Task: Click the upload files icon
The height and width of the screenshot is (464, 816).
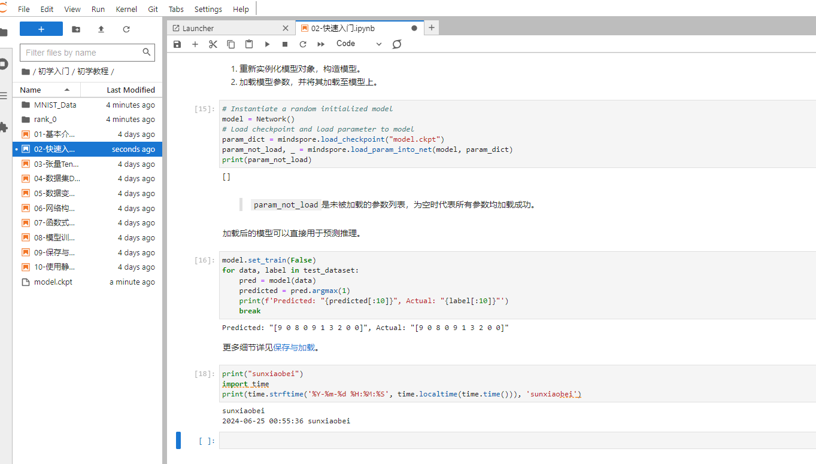Action: [101, 29]
